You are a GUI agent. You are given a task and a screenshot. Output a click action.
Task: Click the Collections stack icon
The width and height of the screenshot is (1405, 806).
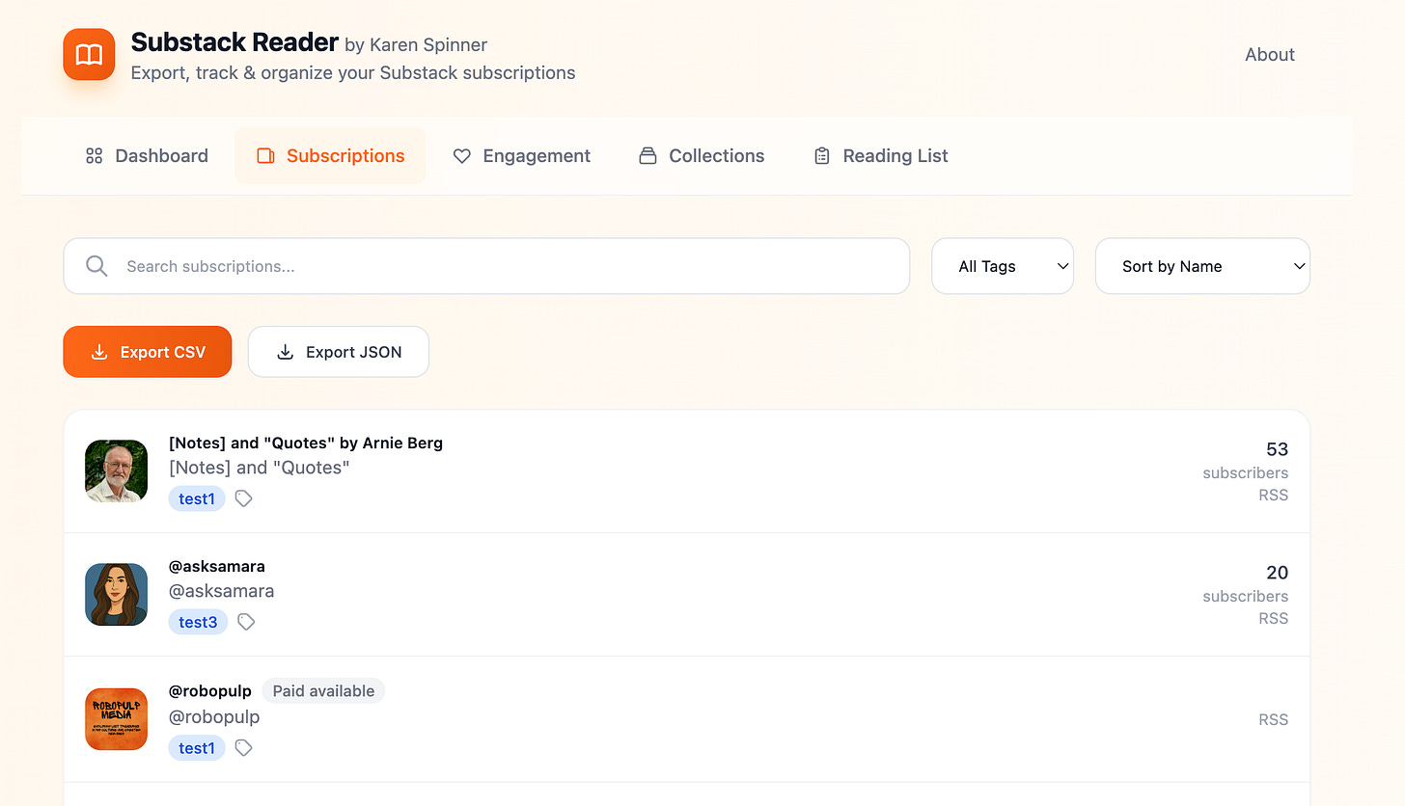coord(647,156)
